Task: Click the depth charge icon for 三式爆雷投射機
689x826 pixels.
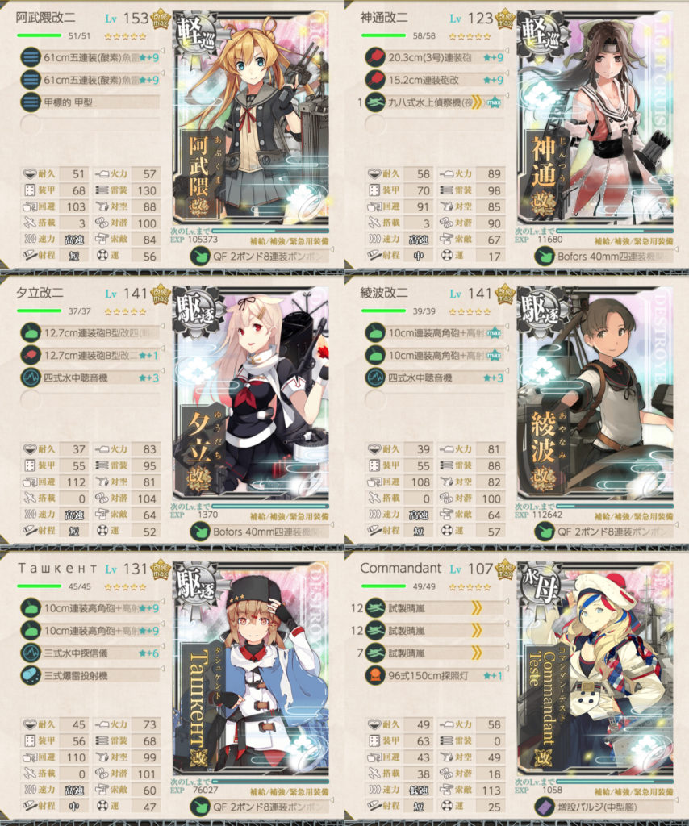Action: click(31, 675)
